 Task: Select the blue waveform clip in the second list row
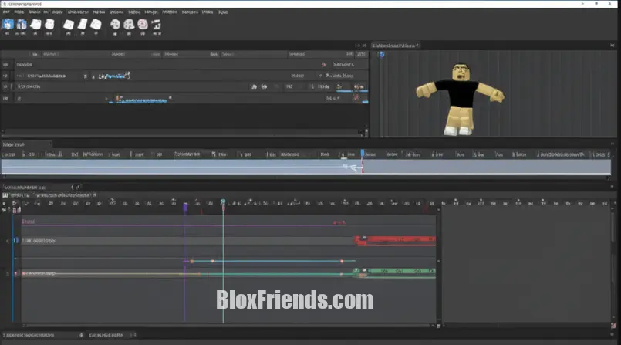[x=114, y=76]
